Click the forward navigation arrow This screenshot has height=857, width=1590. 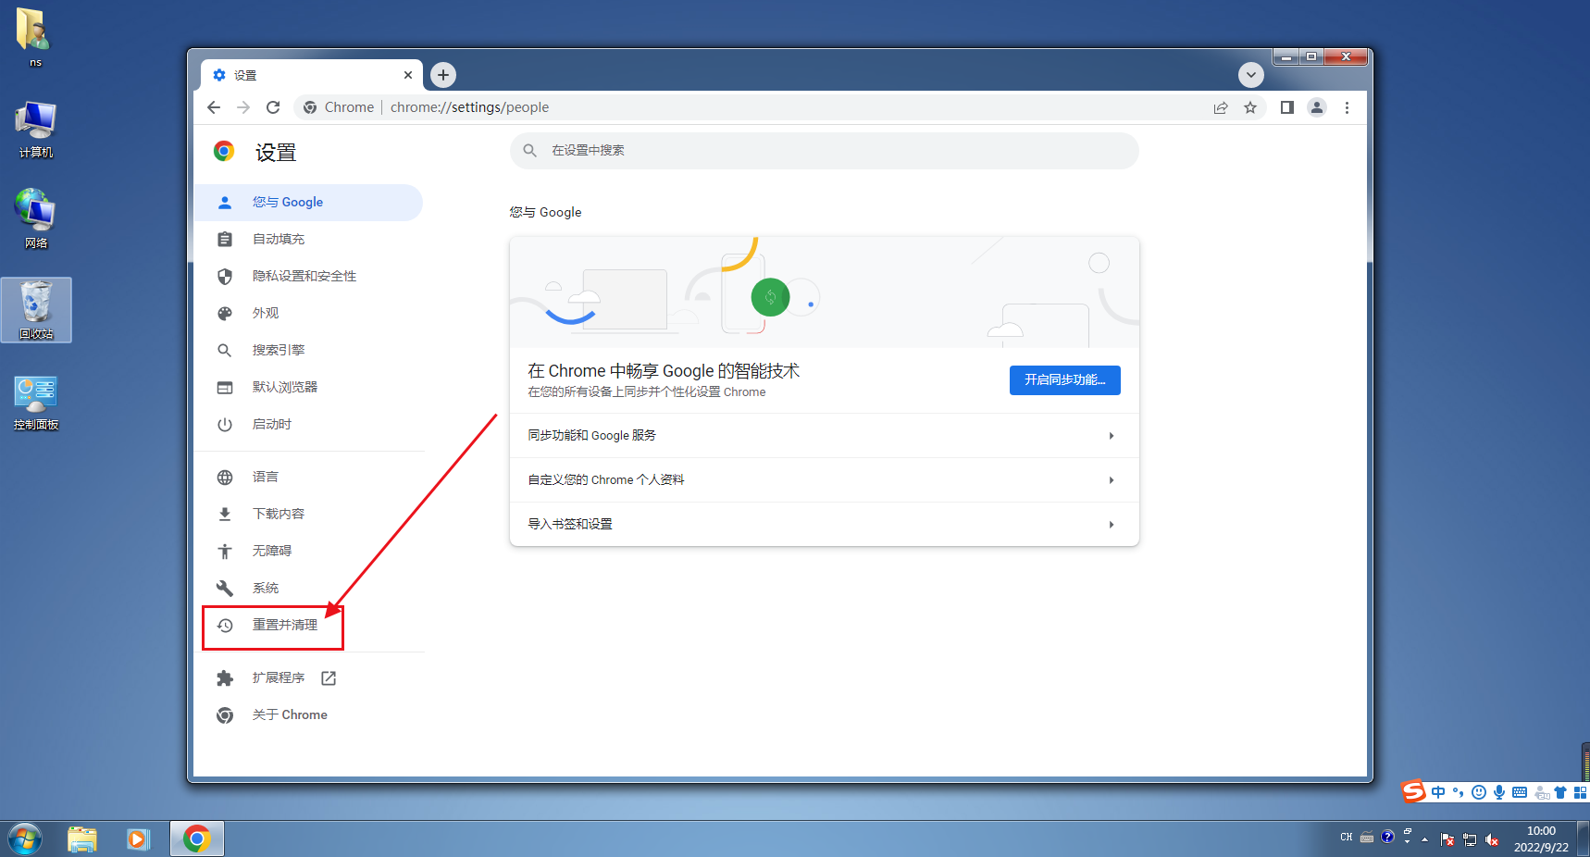243,107
